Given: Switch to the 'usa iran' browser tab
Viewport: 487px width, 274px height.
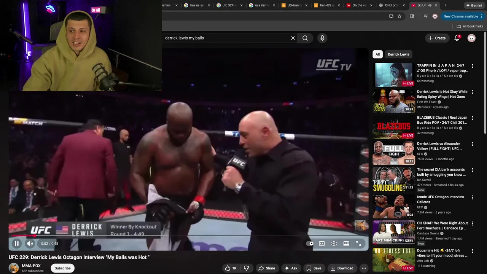Looking at the screenshot, I should (262, 5).
